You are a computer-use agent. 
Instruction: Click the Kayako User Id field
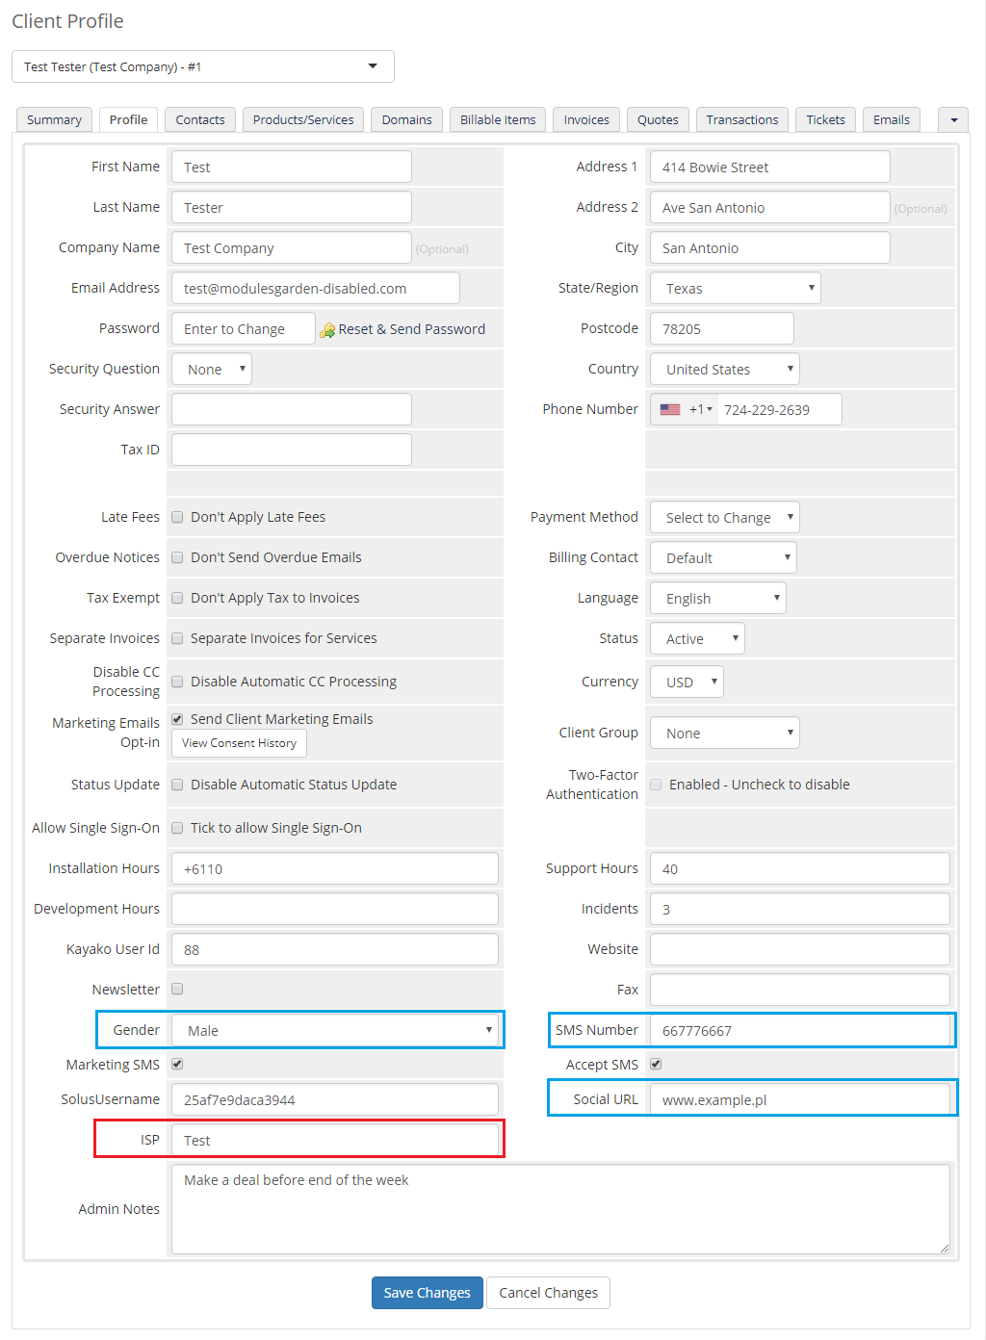[335, 949]
